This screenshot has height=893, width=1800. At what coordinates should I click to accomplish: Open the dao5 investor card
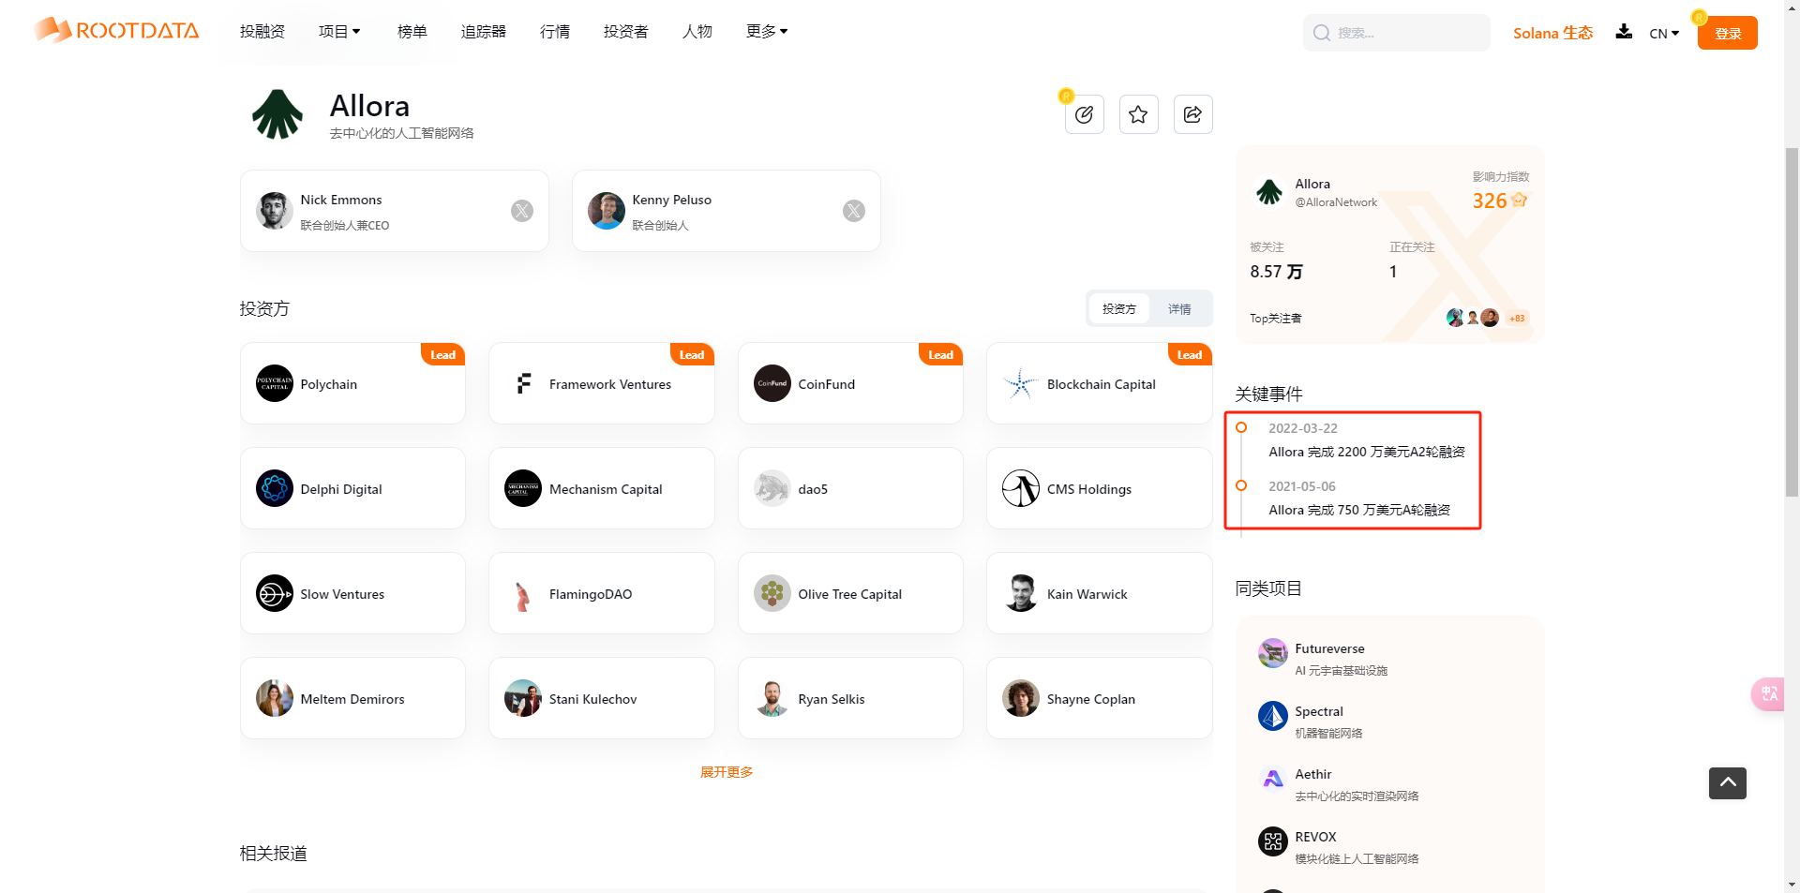[x=850, y=488]
